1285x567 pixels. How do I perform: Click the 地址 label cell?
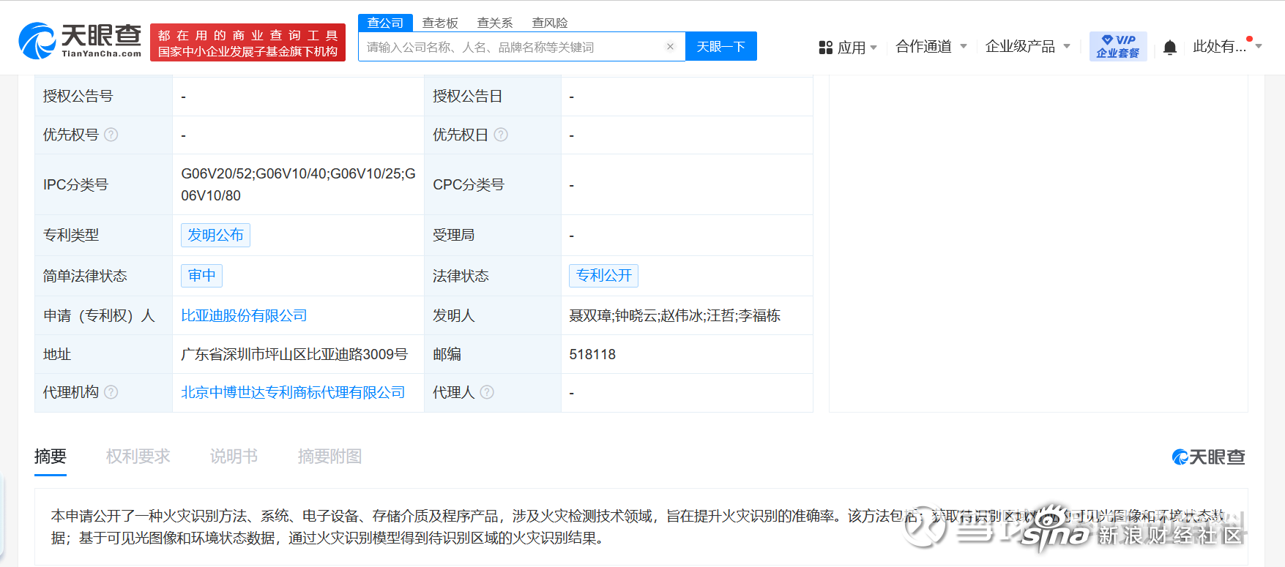(103, 354)
